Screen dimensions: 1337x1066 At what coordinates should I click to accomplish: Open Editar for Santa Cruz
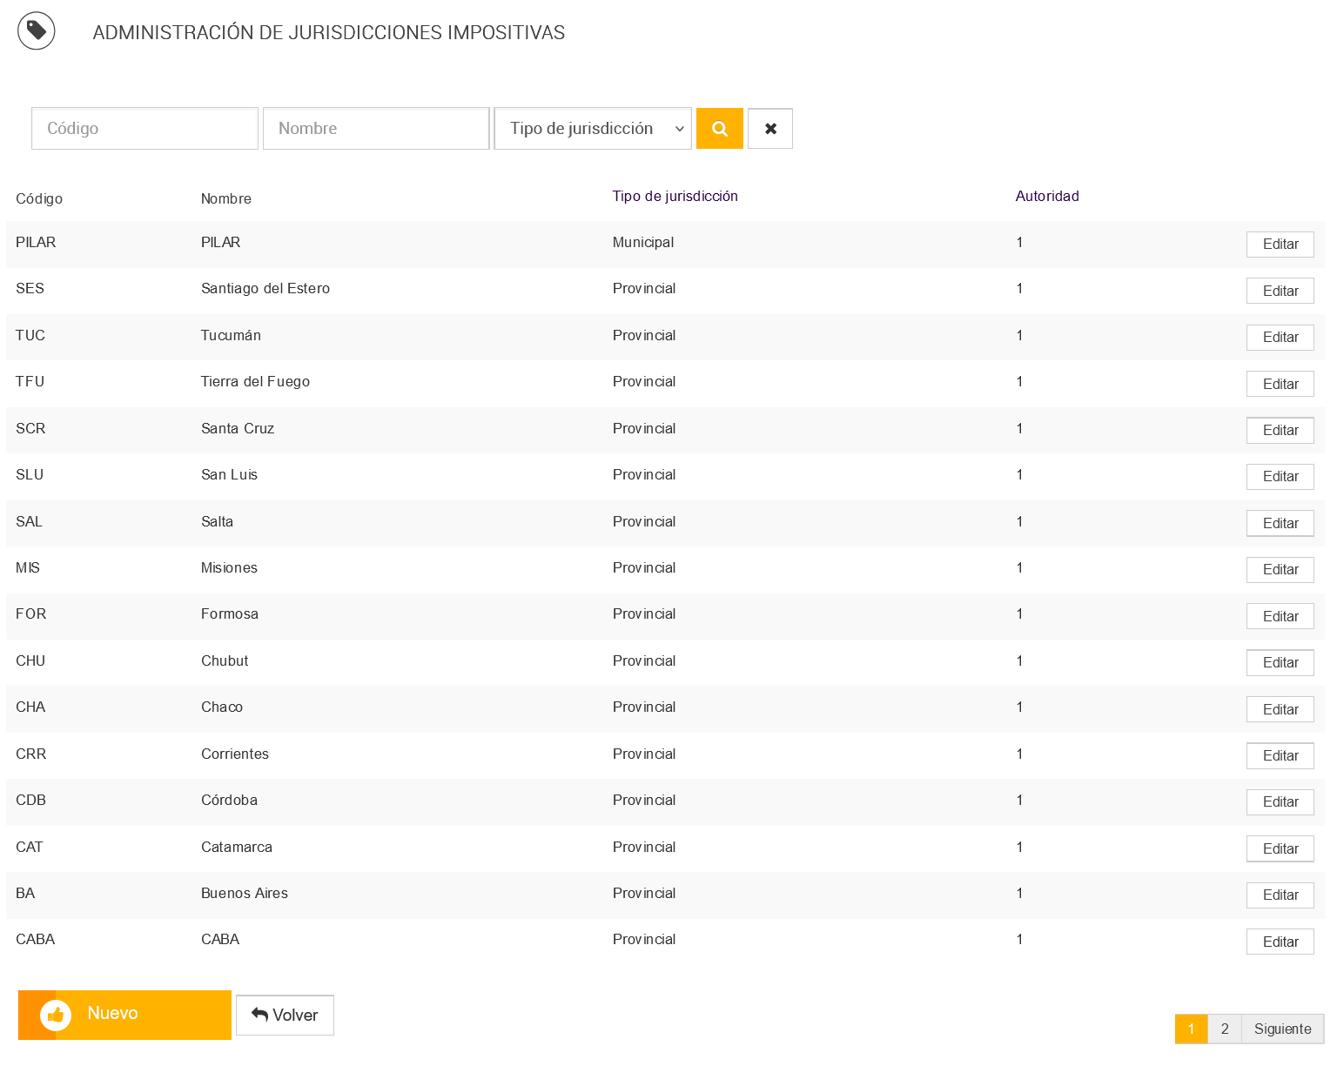1280,431
